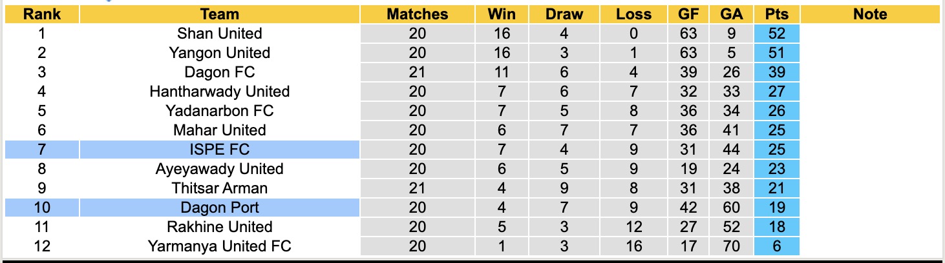
Task: Click Hantharwady United team name
Action: coord(219,92)
